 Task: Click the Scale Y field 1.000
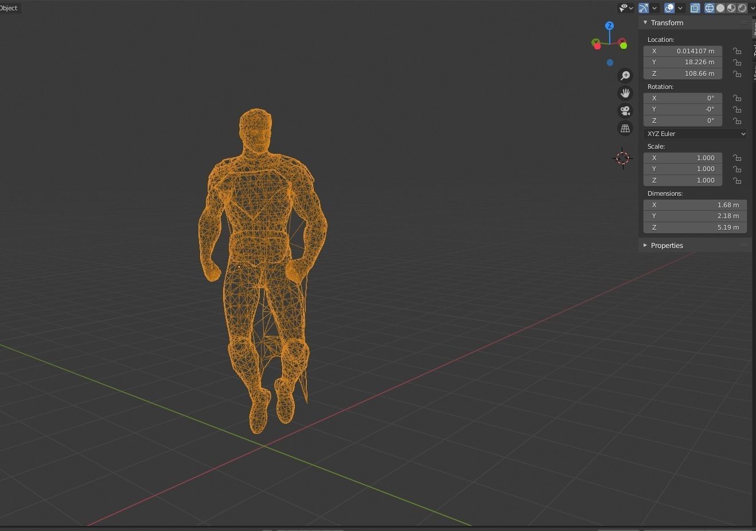click(683, 169)
